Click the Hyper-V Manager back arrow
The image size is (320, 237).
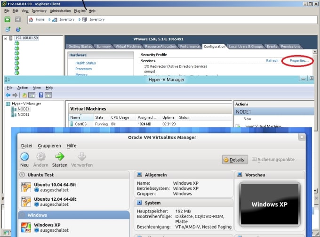(x=8, y=95)
